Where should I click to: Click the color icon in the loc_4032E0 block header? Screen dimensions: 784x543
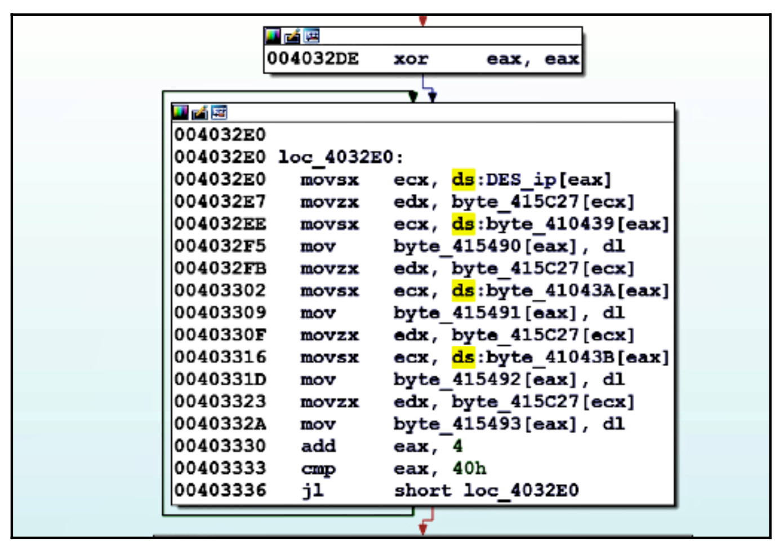(180, 112)
